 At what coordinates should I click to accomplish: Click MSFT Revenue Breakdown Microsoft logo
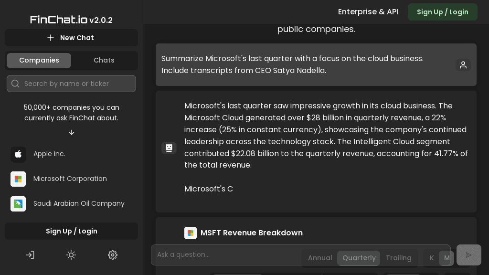[x=191, y=233]
